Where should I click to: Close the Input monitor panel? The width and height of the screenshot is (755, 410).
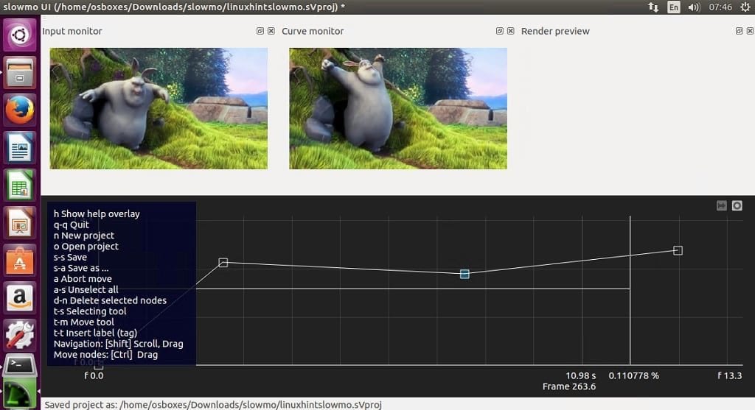[x=271, y=31]
